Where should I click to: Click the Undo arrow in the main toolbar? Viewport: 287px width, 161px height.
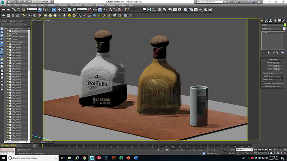pos(3,9)
